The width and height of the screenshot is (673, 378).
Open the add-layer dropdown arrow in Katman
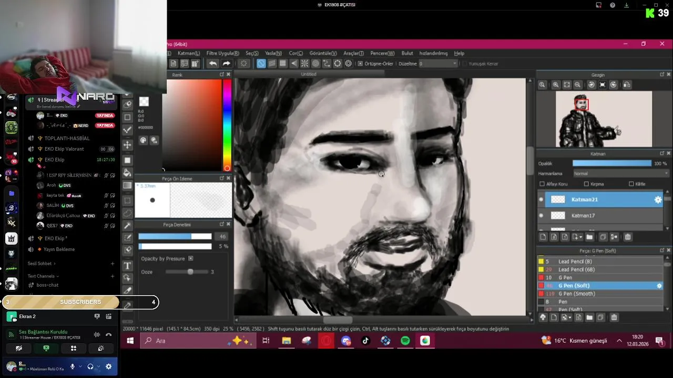click(x=580, y=237)
